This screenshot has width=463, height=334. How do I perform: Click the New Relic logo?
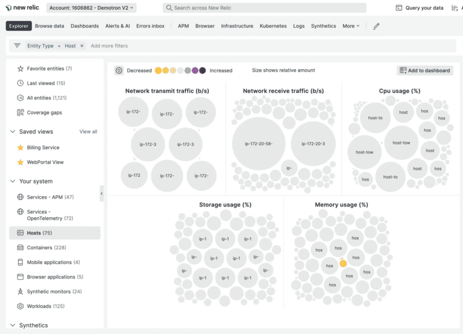22,8
